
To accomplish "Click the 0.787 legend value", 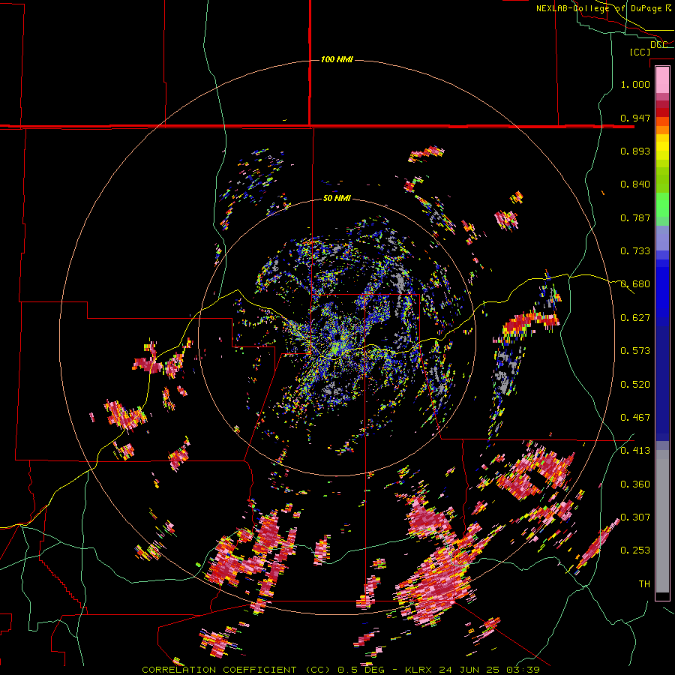I will pyautogui.click(x=635, y=217).
